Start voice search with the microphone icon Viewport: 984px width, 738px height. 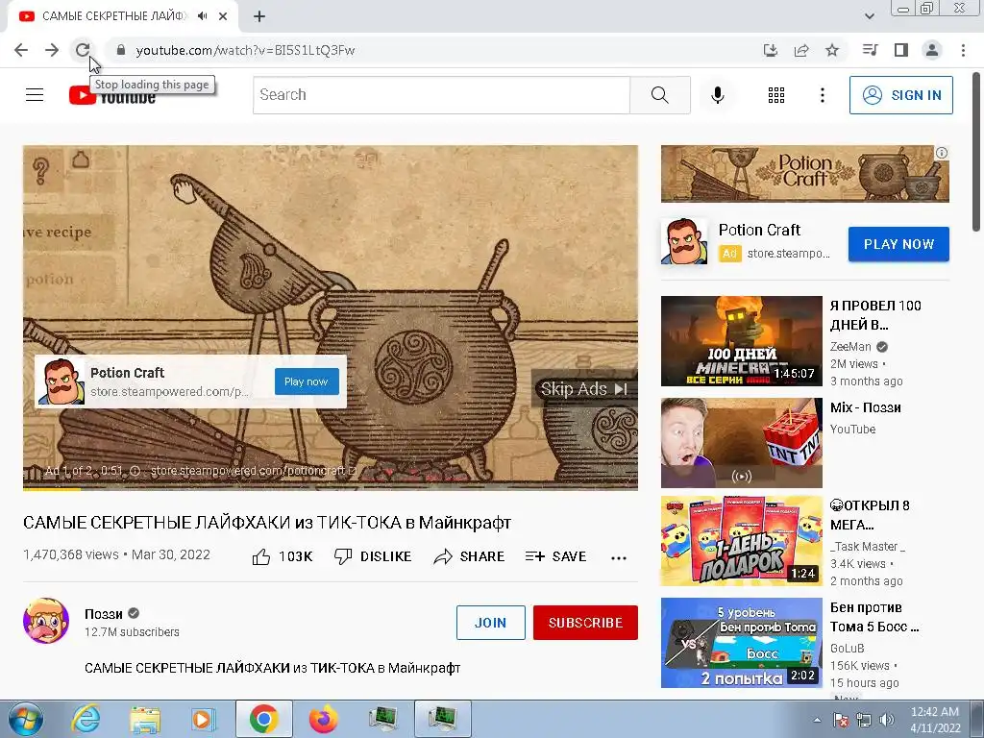717,95
